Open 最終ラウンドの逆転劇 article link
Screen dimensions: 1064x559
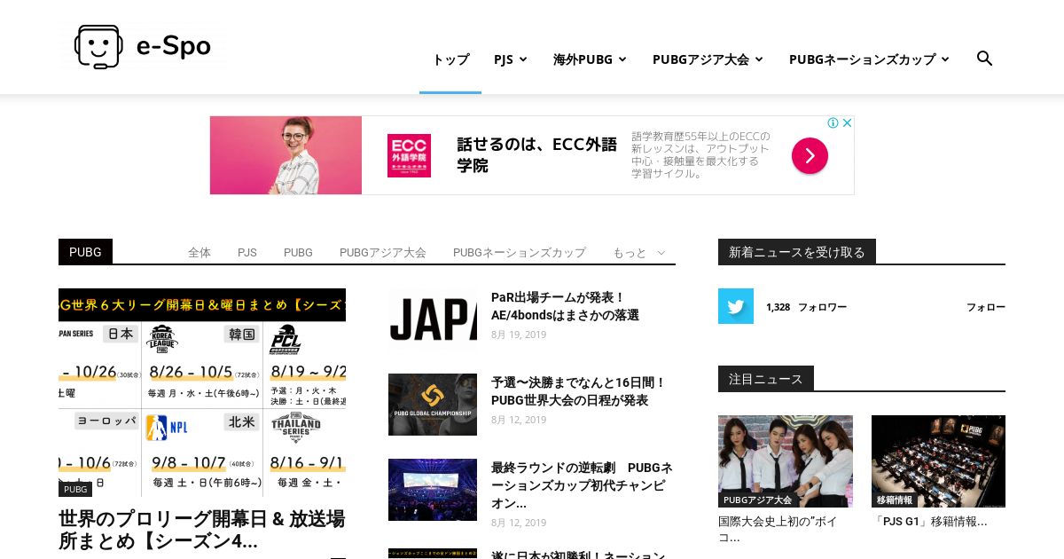click(x=582, y=485)
